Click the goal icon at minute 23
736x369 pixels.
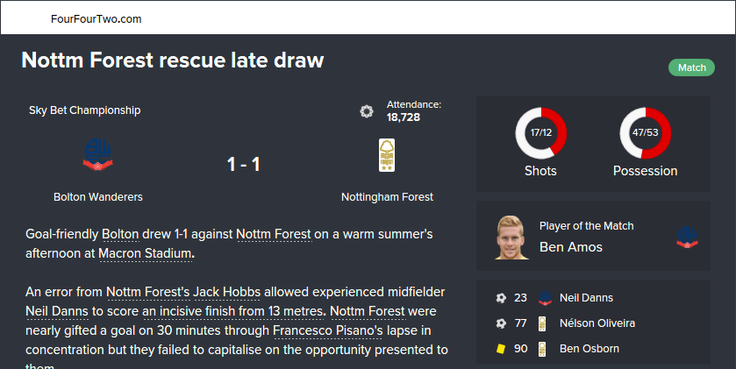(x=501, y=298)
